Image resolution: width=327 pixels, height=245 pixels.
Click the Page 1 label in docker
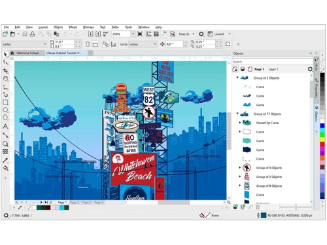[x=259, y=69]
